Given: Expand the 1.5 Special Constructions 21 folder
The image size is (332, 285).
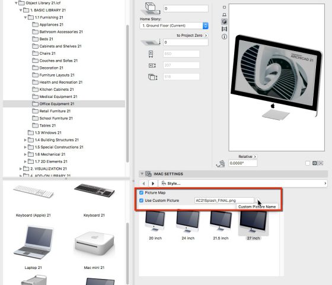Looking at the screenshot, I should point(25,147).
